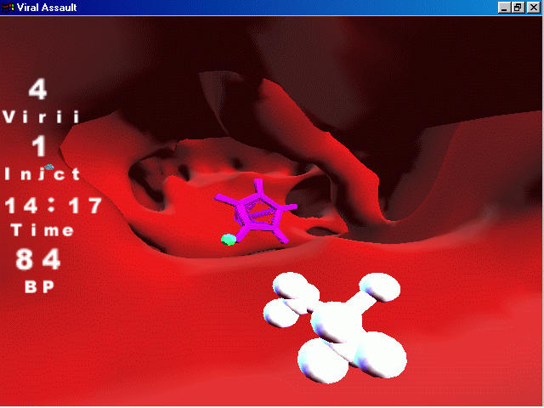Click the Time label under timer
Screen dimensions: 544x408
tap(42, 230)
